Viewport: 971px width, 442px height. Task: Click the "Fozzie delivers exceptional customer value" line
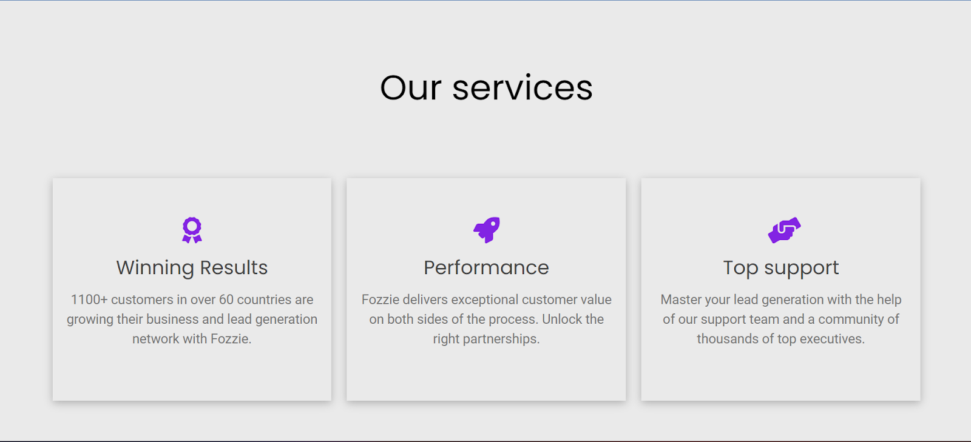click(486, 300)
